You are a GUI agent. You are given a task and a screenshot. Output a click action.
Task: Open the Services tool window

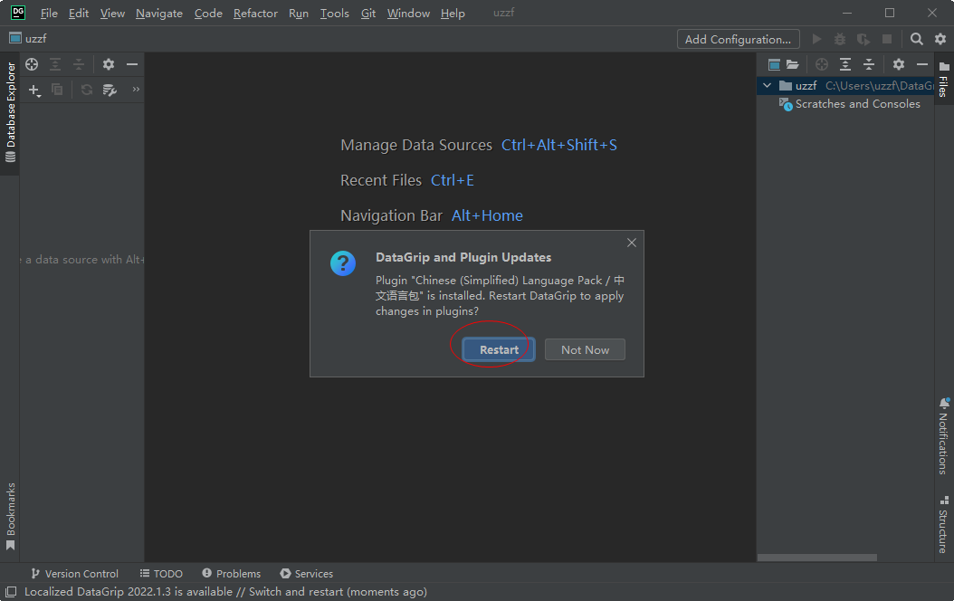point(307,574)
